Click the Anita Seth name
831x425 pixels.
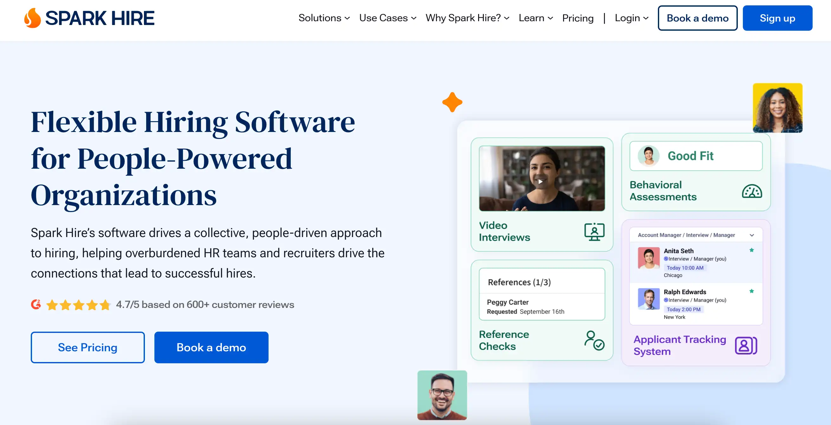678,251
